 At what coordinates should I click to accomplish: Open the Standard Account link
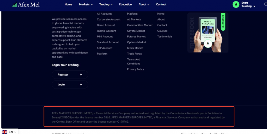(x=108, y=42)
